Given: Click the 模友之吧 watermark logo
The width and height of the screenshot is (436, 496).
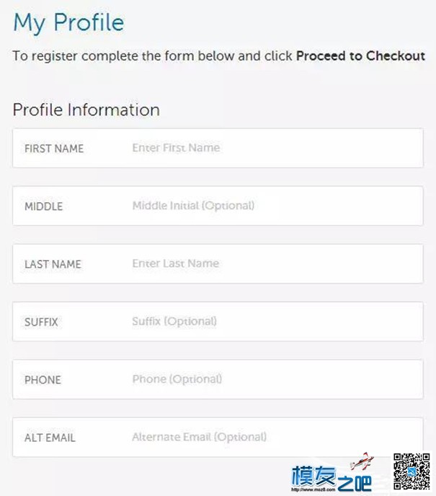Looking at the screenshot, I should [x=332, y=478].
